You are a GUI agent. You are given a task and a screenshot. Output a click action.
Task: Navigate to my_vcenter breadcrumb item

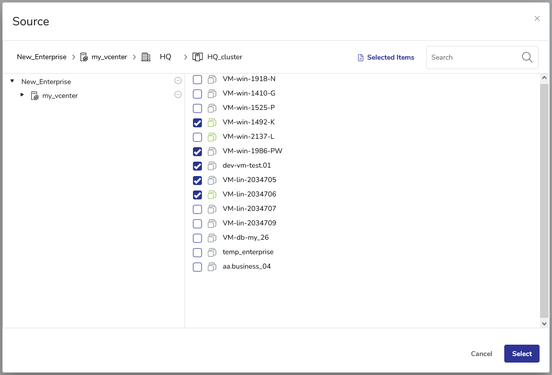pyautogui.click(x=109, y=57)
